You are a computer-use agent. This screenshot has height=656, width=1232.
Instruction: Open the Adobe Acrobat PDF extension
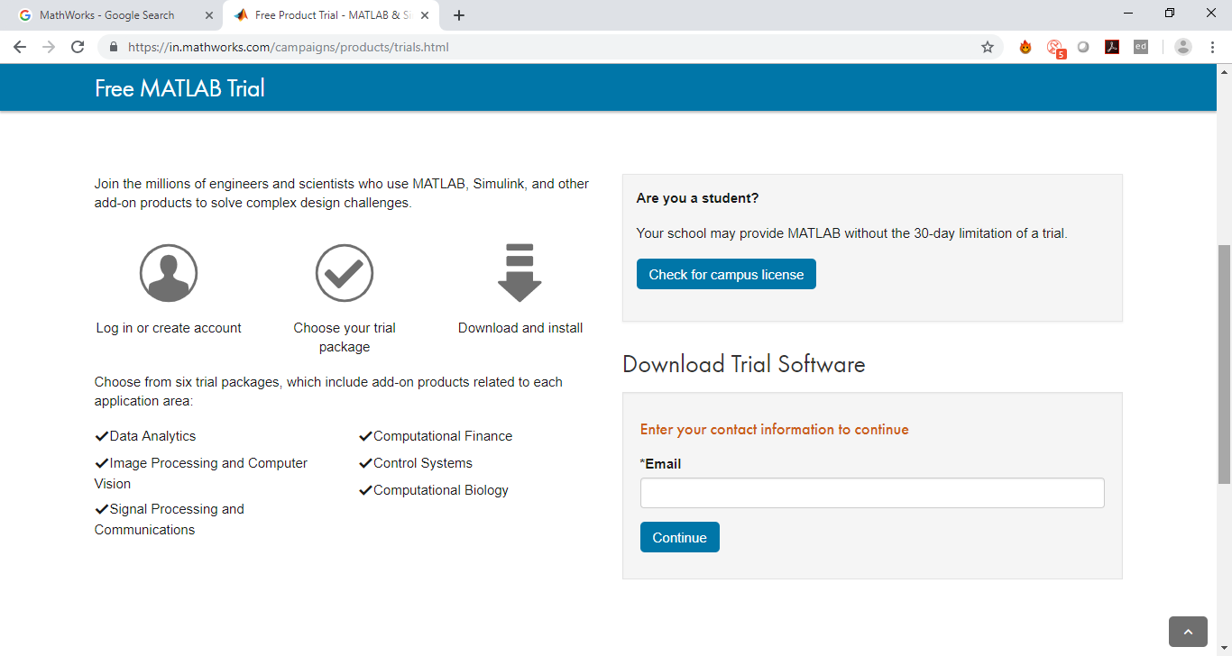pos(1112,47)
